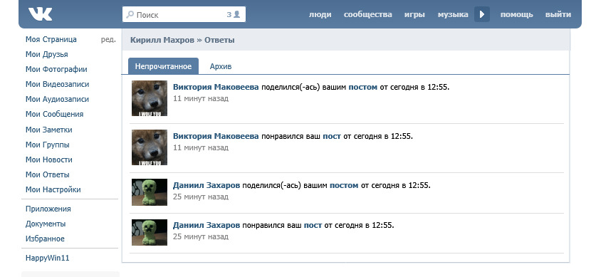The image size is (591, 277).
Task: Open помощь in the header
Action: (516, 15)
